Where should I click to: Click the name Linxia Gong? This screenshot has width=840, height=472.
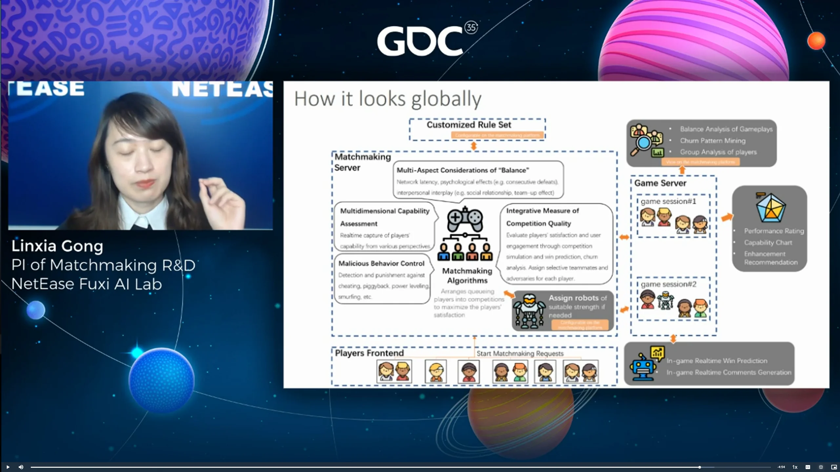coord(57,246)
